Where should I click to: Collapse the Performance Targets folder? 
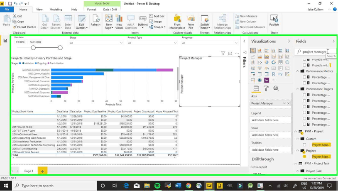coord(297,89)
